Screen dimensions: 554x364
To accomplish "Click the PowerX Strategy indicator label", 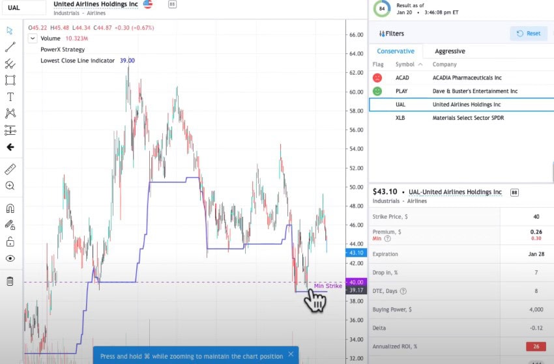I will [63, 49].
